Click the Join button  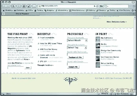click(x=27, y=68)
